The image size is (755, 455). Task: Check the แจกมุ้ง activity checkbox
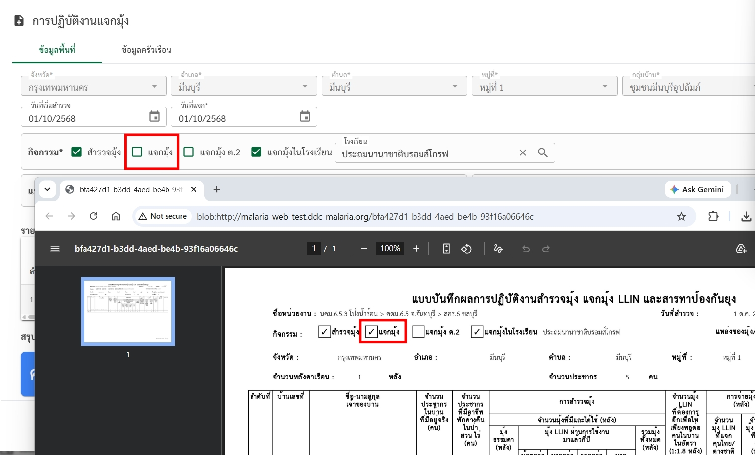pyautogui.click(x=137, y=152)
